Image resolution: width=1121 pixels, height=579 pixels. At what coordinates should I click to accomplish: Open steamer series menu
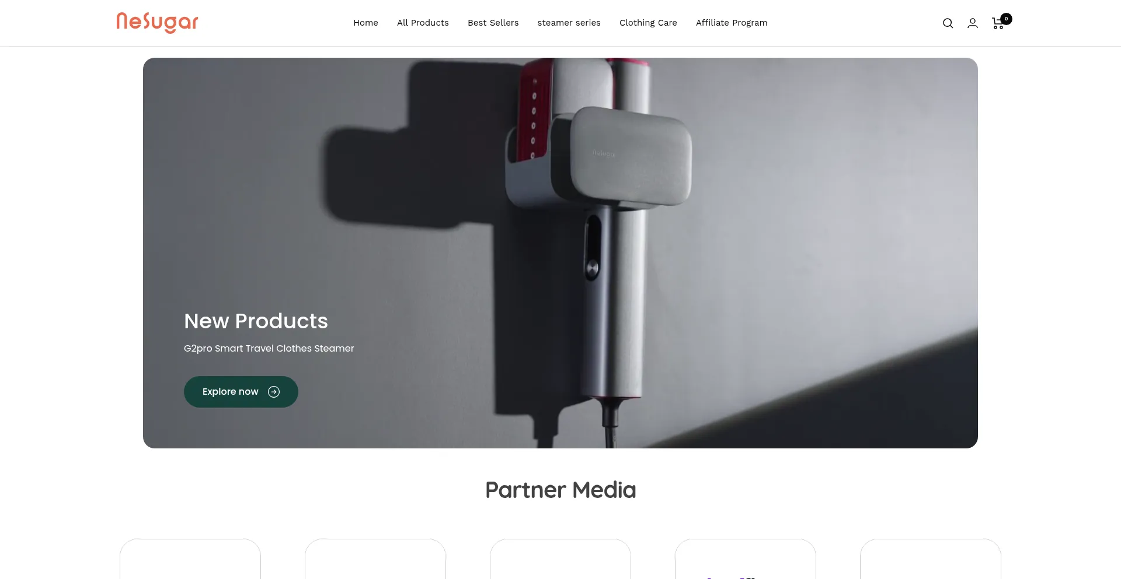pyautogui.click(x=569, y=23)
